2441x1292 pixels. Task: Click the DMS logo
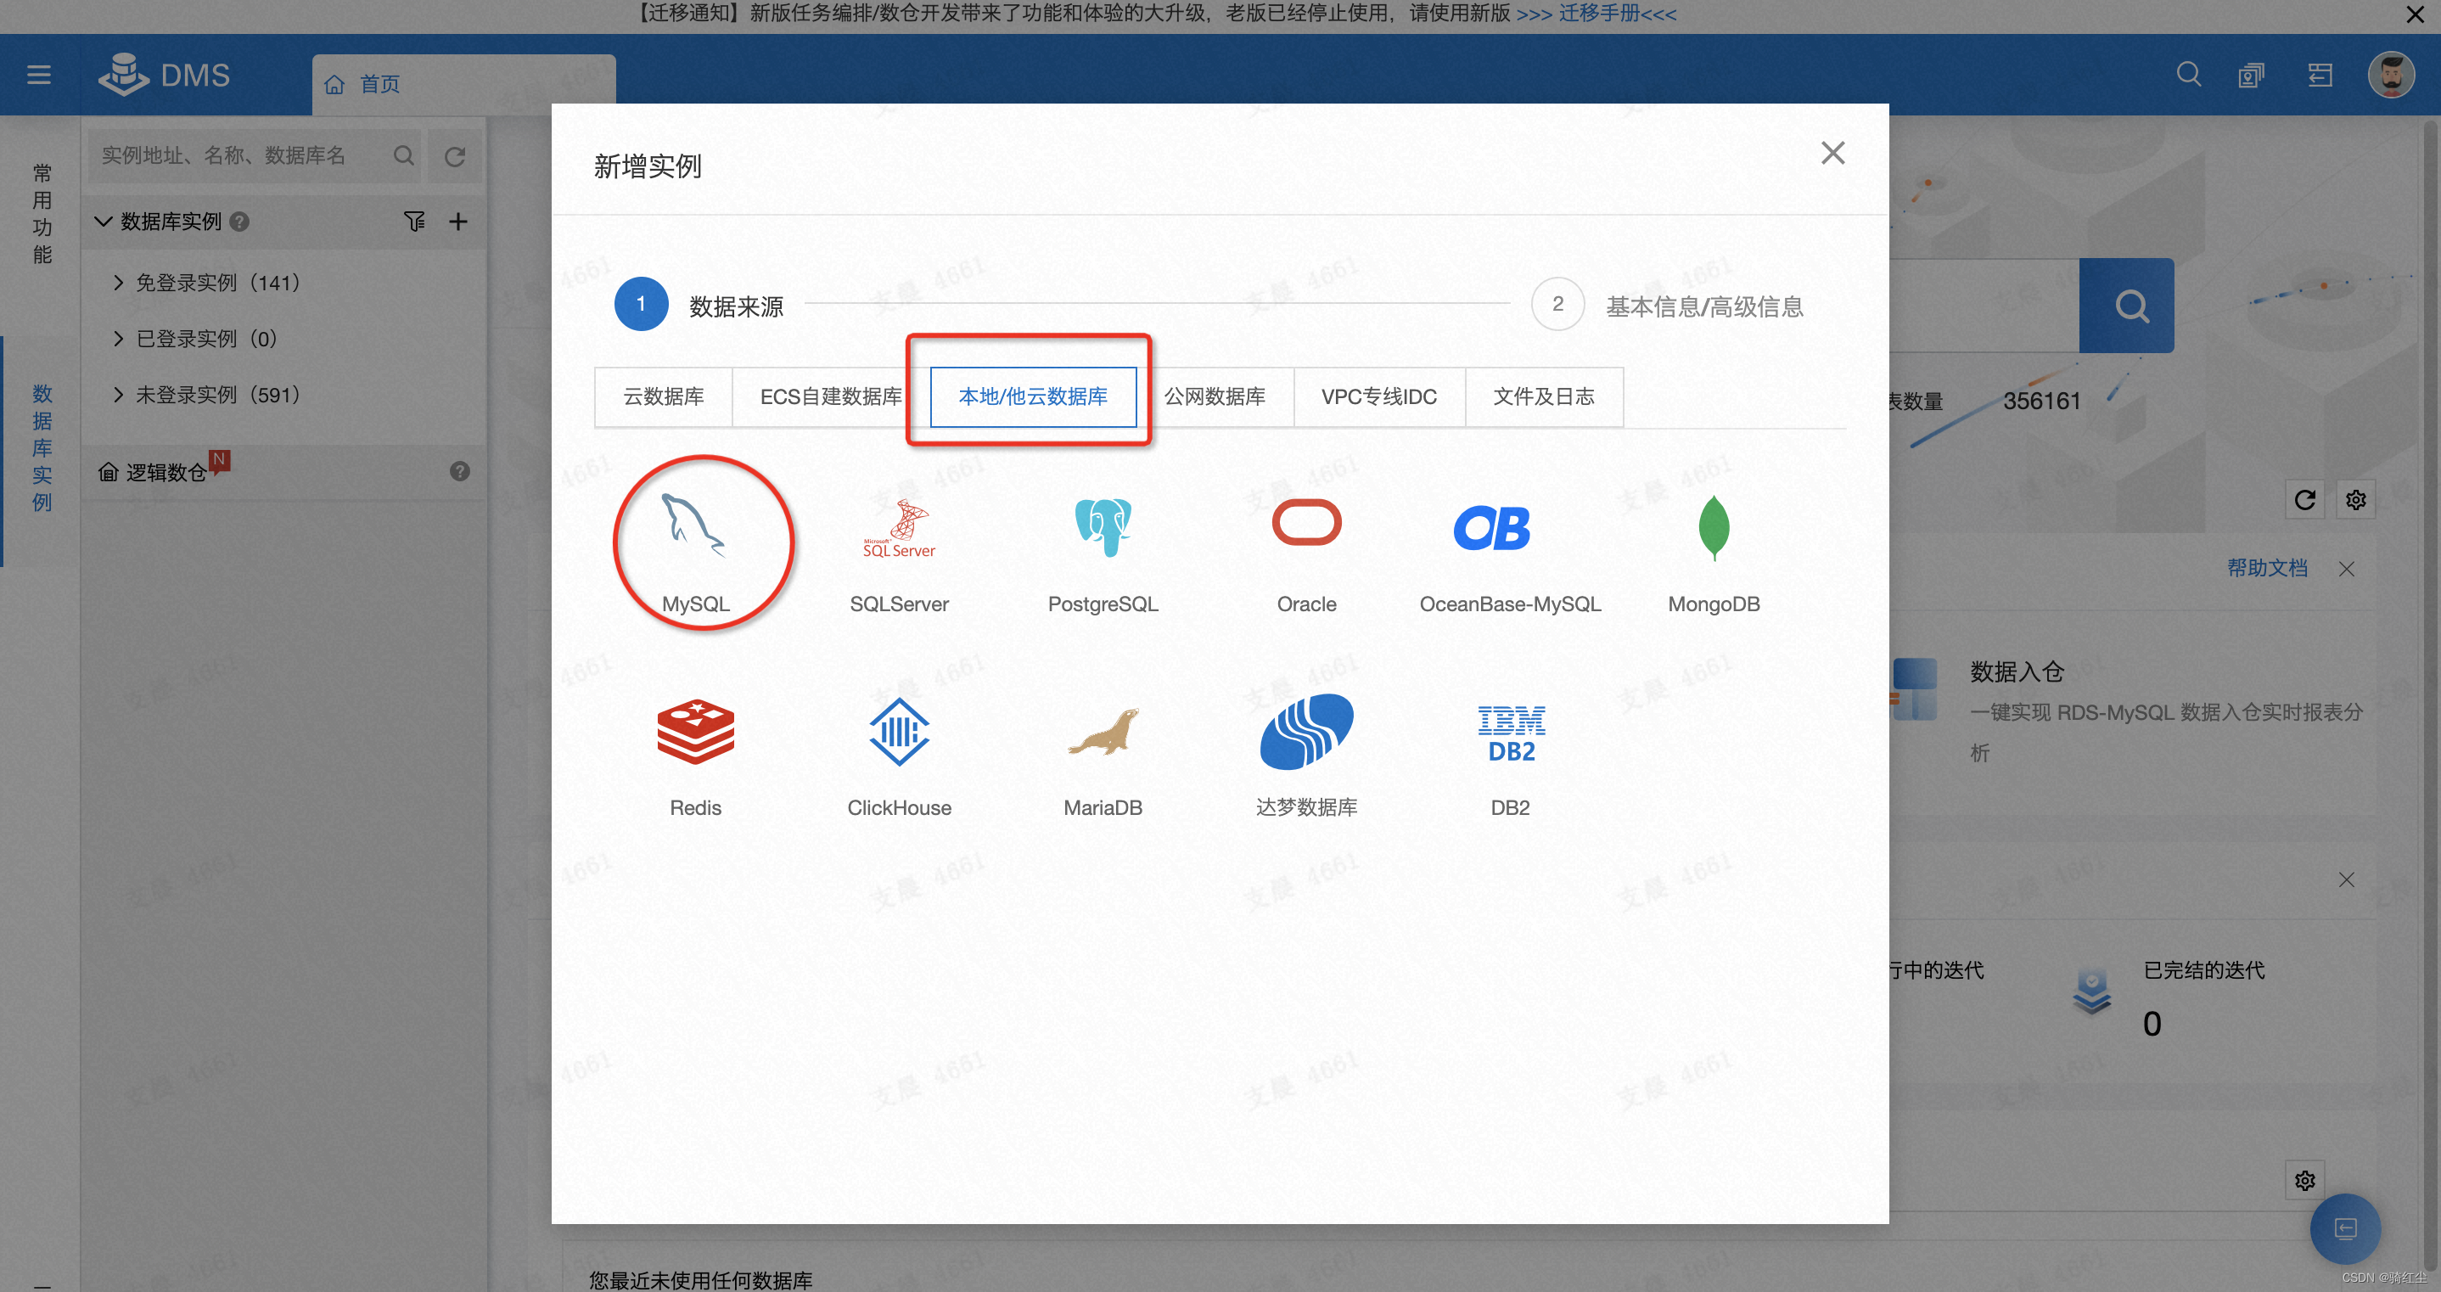(x=164, y=75)
